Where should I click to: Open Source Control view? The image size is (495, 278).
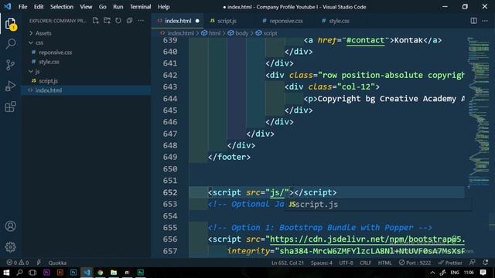[x=10, y=65]
